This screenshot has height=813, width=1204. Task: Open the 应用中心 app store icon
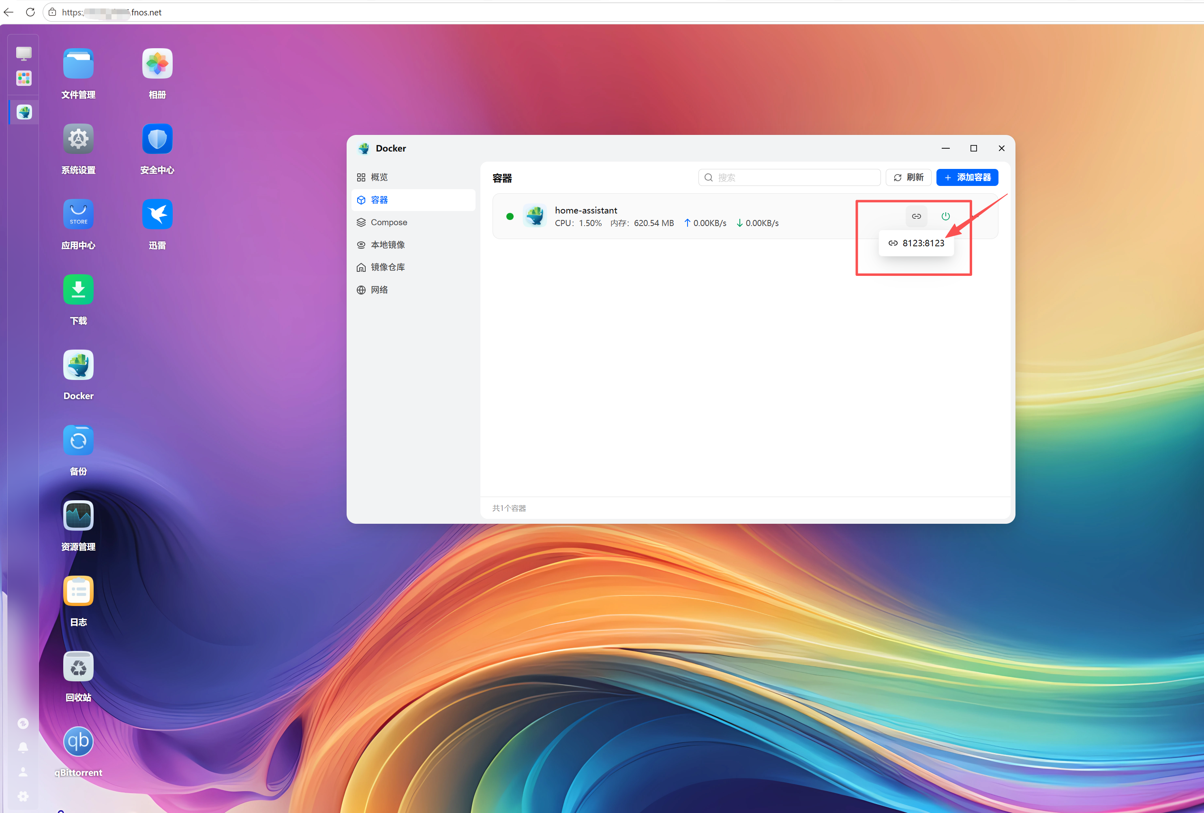(x=78, y=214)
